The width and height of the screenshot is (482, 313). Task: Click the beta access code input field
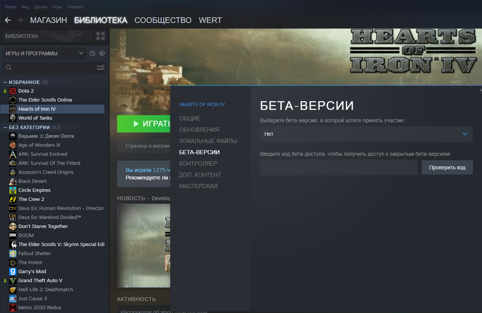(339, 167)
